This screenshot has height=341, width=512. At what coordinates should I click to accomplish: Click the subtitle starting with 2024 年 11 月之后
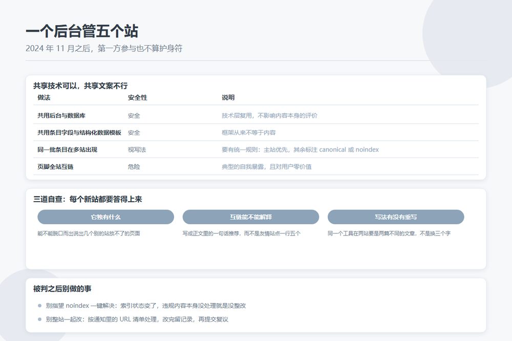click(104, 48)
